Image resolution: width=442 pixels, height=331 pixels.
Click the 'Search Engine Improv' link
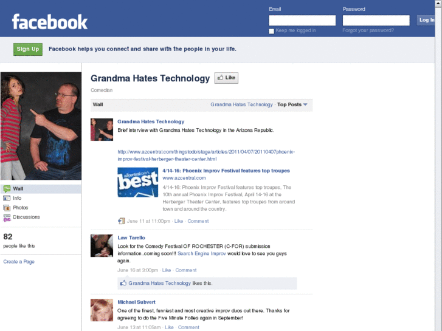point(202,253)
